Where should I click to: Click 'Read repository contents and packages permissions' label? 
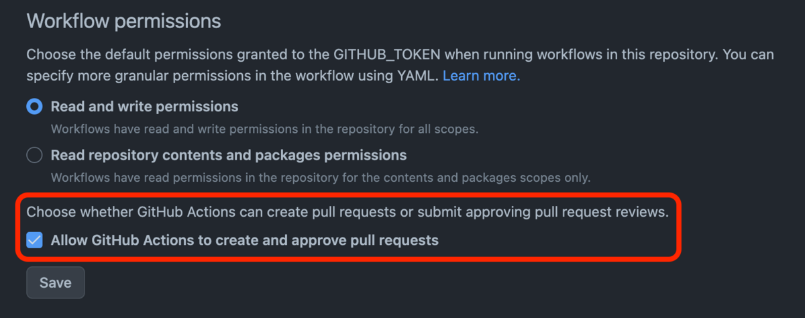pos(229,156)
